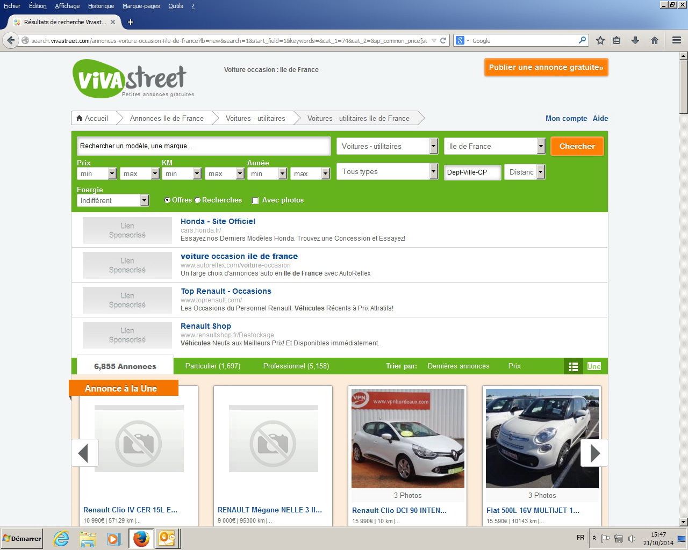The image size is (688, 550).
Task: Enable the 'Avec photos' checkbox
Action: tap(255, 200)
